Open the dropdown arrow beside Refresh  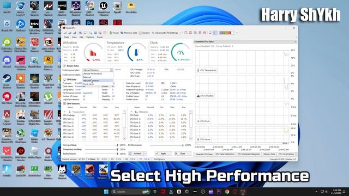[145, 154]
